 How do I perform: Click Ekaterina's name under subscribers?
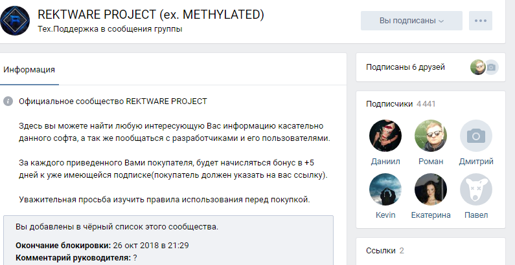point(431,215)
